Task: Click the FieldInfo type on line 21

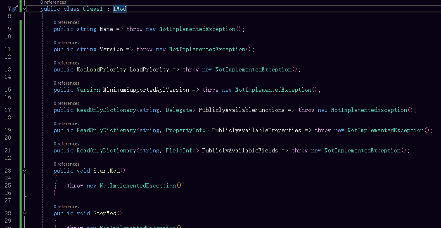Action: (x=180, y=151)
